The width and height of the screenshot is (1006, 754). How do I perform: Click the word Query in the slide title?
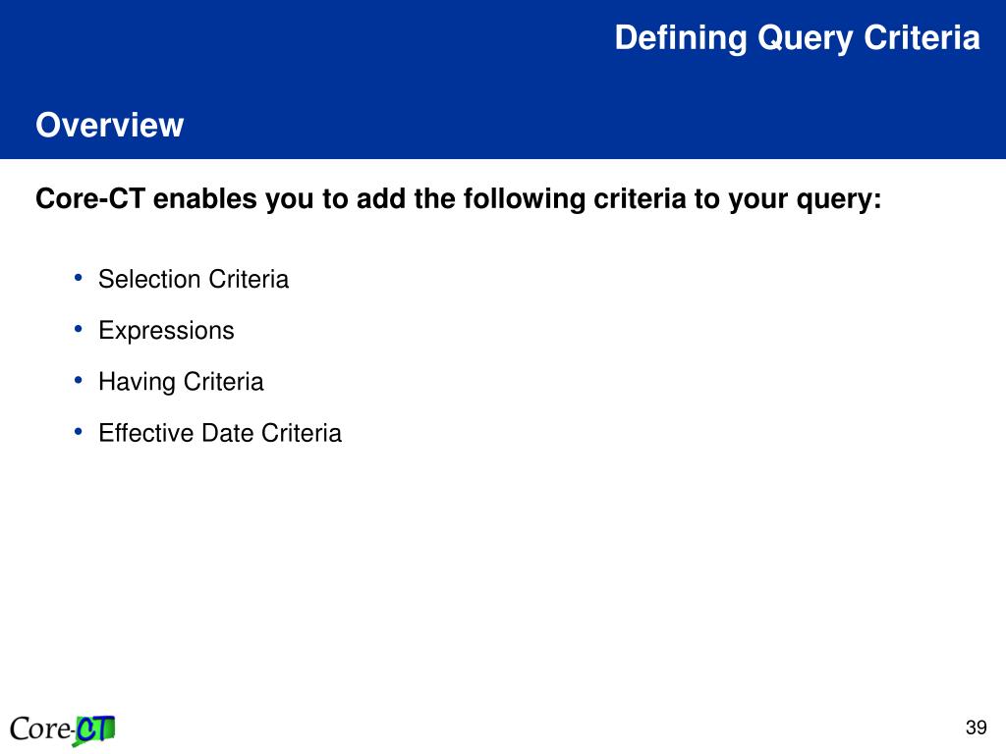point(806,38)
